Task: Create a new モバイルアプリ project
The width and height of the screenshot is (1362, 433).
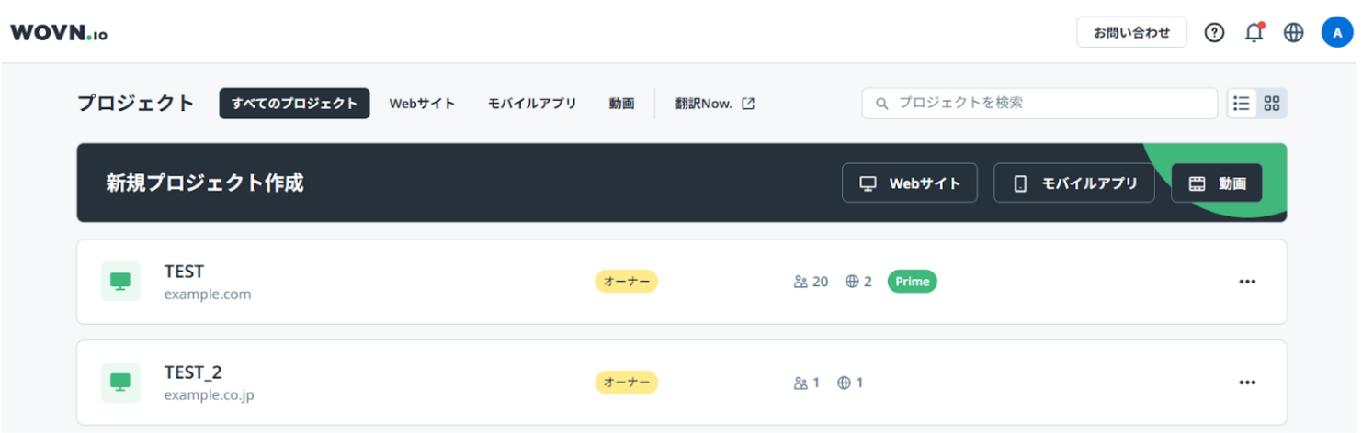Action: pos(1073,183)
